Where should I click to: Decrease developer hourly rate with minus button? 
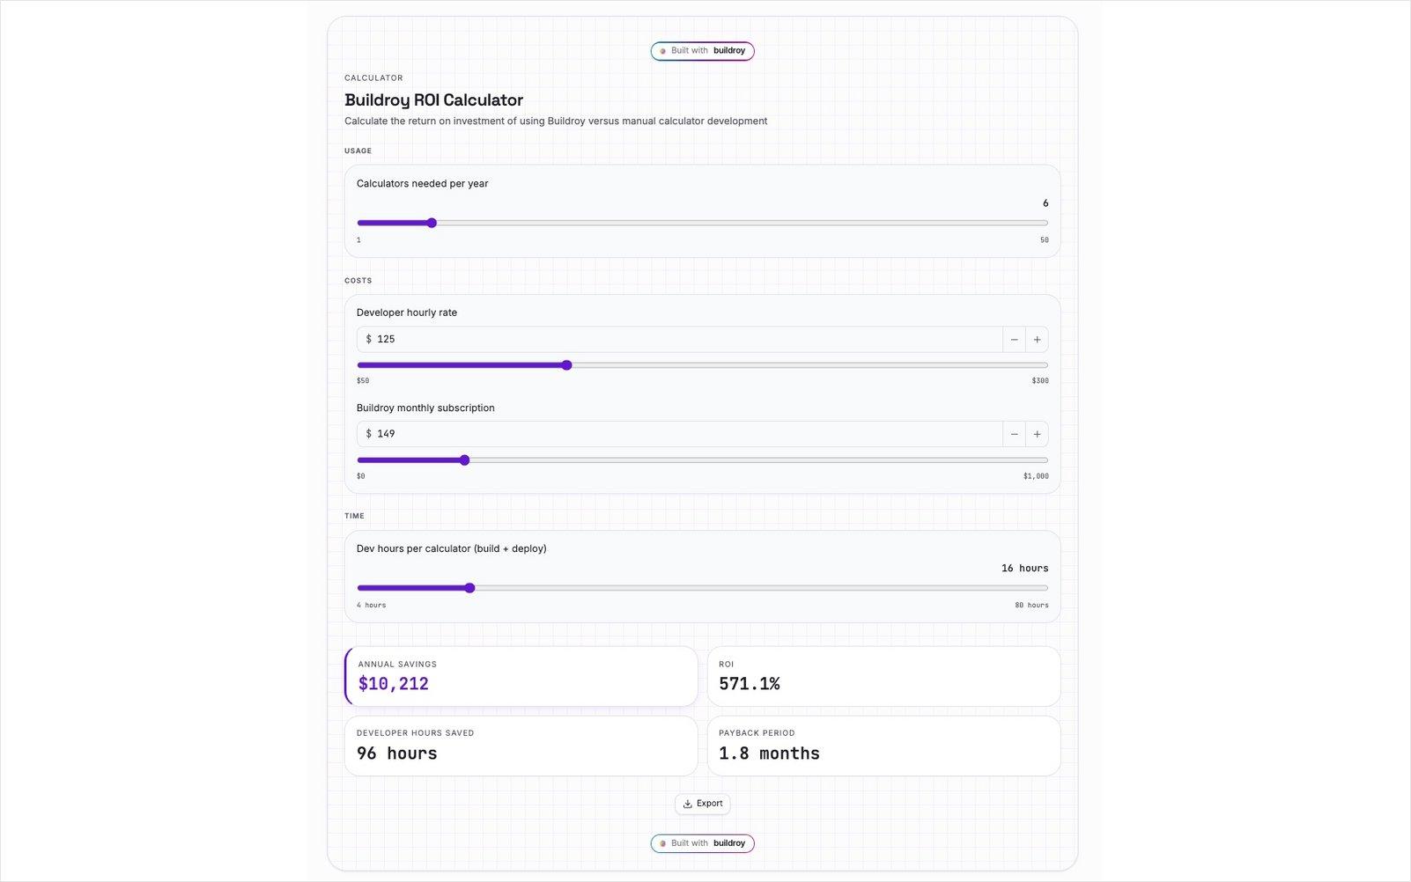click(1014, 340)
